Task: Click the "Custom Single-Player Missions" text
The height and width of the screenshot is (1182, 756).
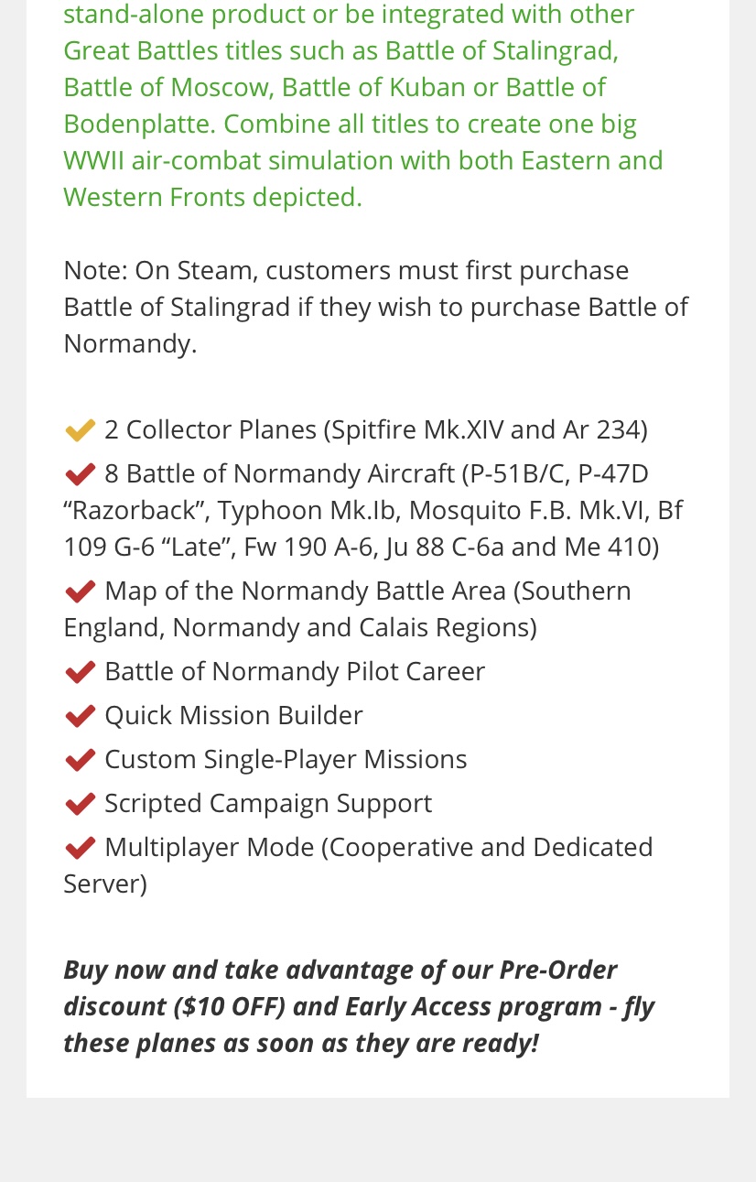Action: (x=286, y=759)
